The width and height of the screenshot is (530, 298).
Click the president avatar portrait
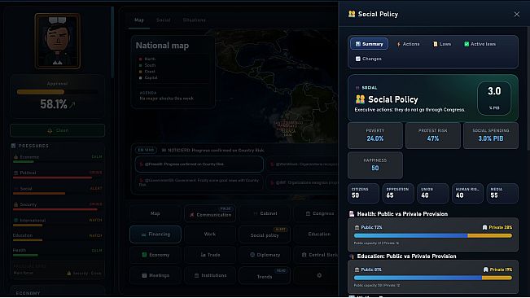pyautogui.click(x=58, y=41)
